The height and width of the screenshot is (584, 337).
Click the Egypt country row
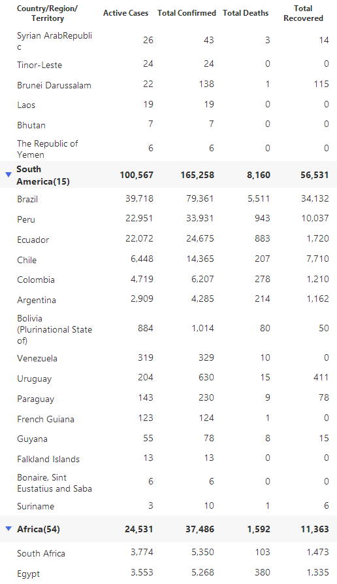[168, 574]
